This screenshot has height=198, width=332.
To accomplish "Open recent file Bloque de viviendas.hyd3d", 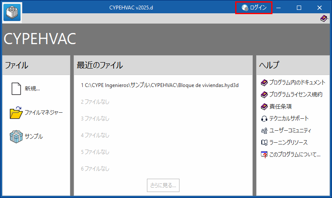I will pos(160,85).
